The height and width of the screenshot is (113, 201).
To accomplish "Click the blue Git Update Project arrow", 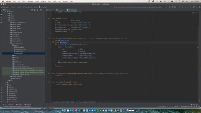I will pos(185,7).
